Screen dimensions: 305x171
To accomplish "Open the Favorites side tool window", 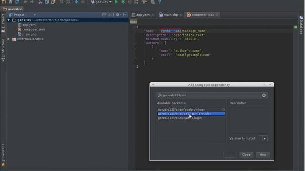I will click(3, 155).
